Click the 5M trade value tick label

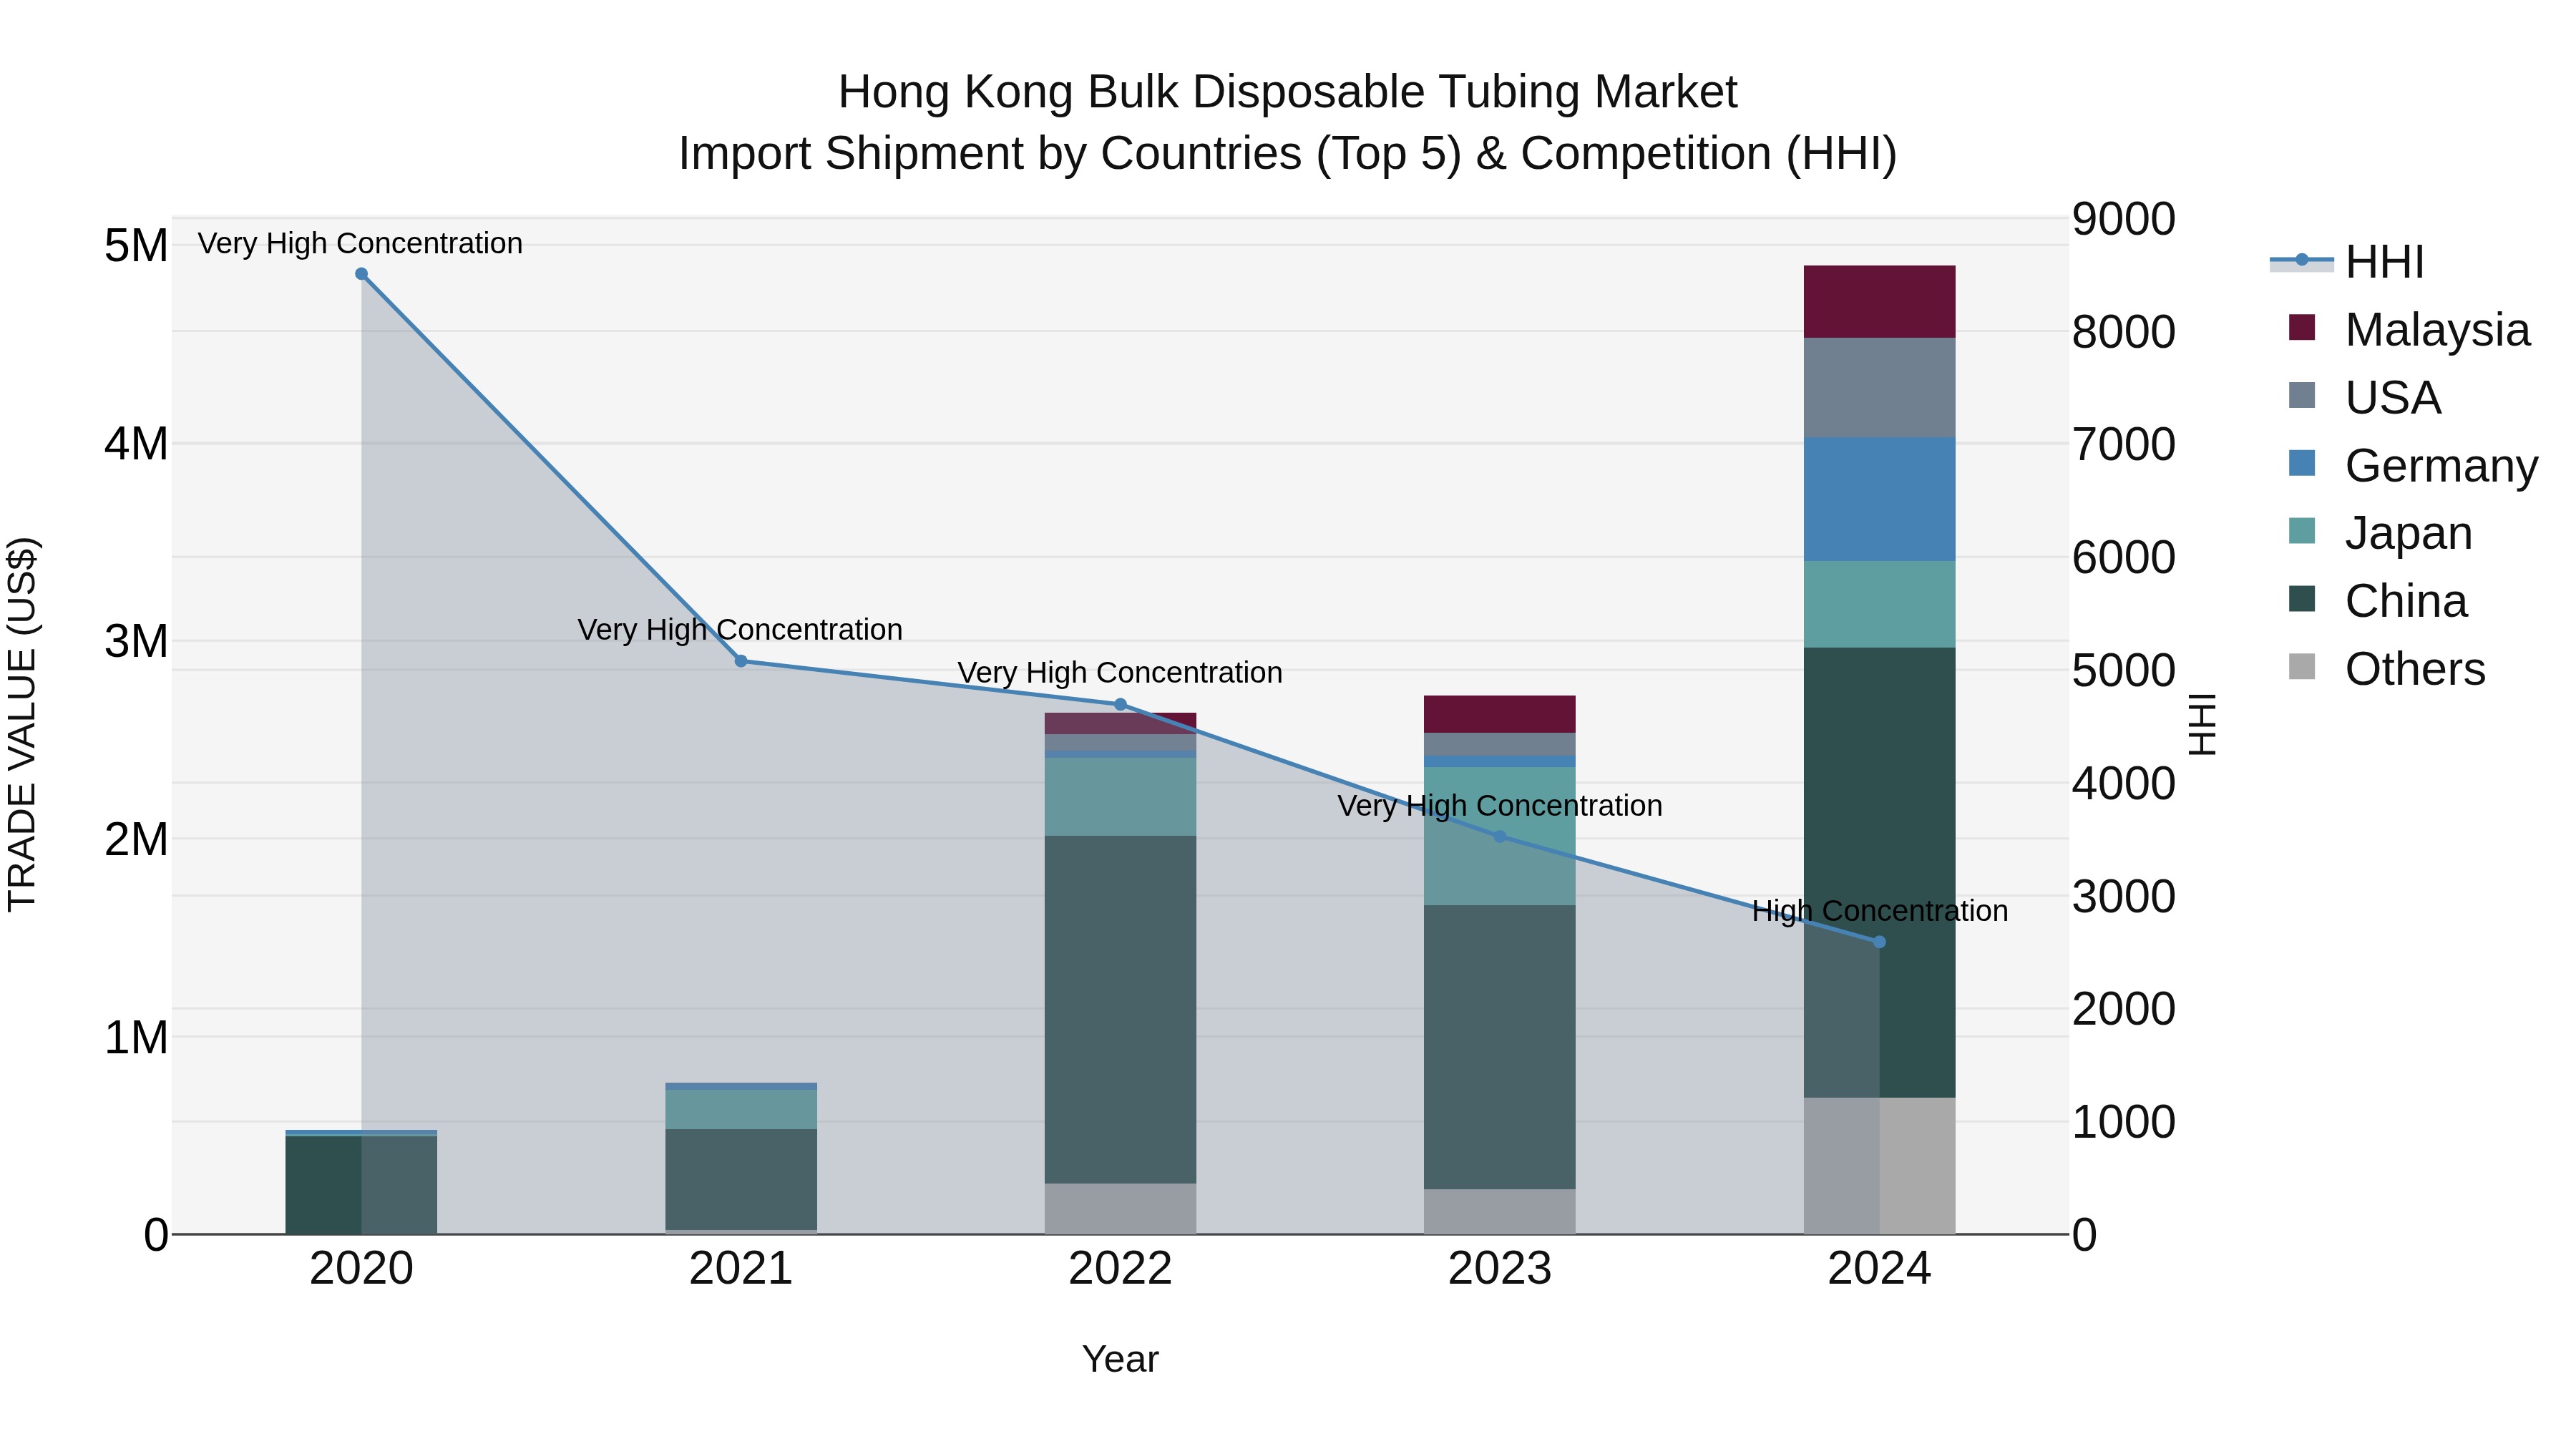pyautogui.click(x=136, y=246)
